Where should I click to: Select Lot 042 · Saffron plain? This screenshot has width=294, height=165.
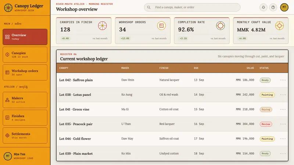76,80
